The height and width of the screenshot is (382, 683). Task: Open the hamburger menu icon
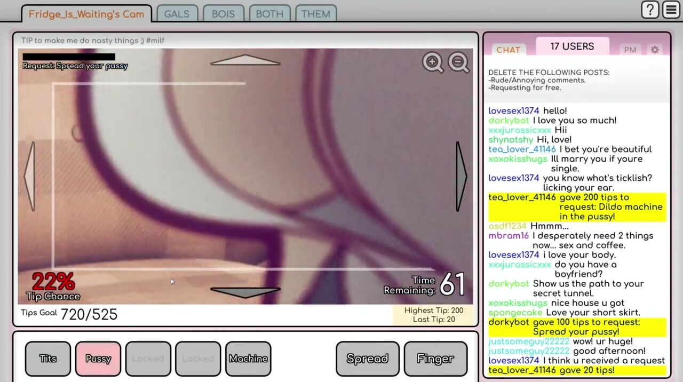[671, 10]
